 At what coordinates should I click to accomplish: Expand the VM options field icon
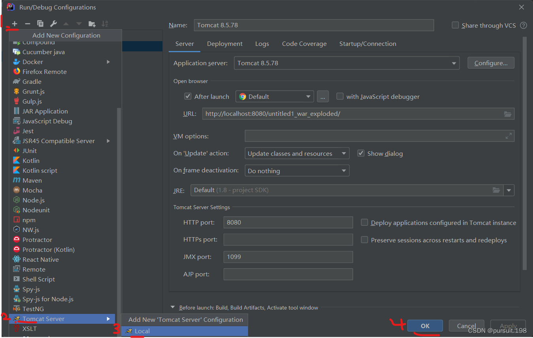coord(509,136)
